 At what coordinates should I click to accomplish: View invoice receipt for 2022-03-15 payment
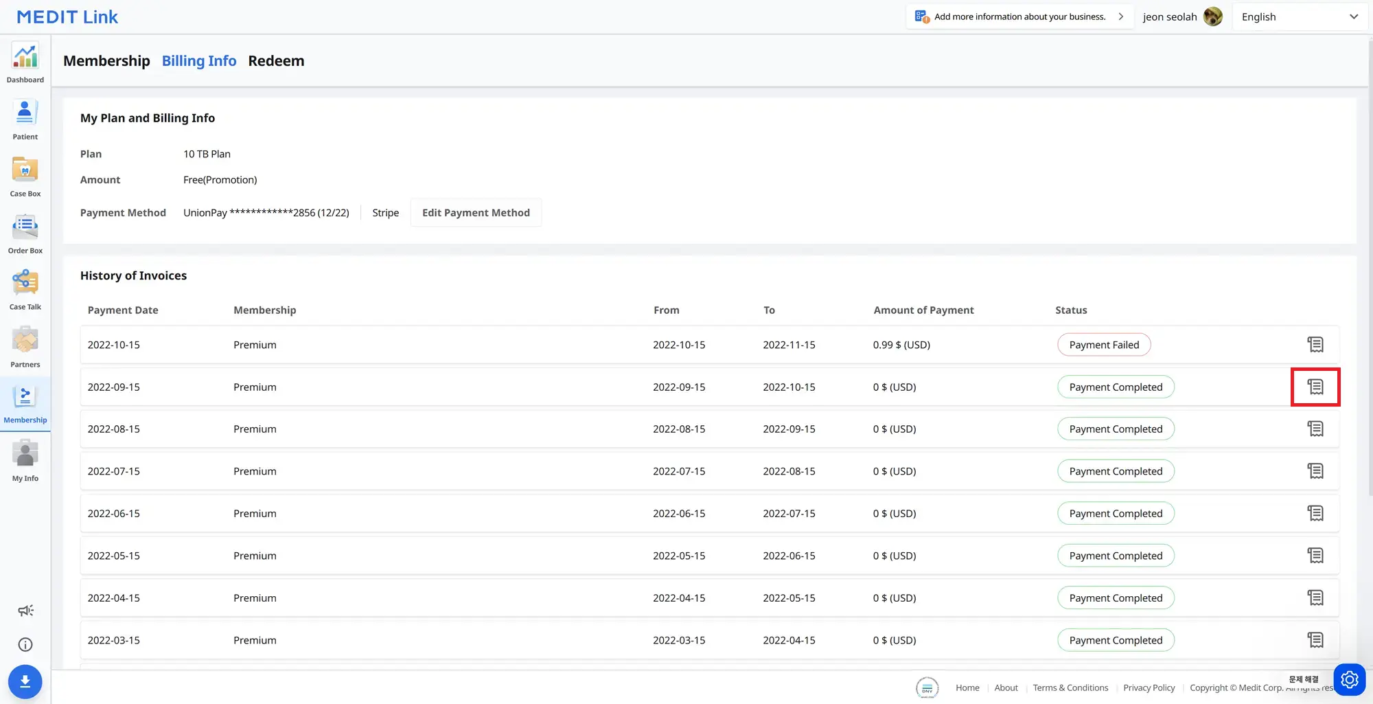(x=1315, y=640)
